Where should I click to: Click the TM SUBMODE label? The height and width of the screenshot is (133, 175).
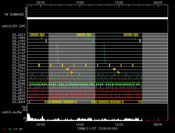[14, 14]
